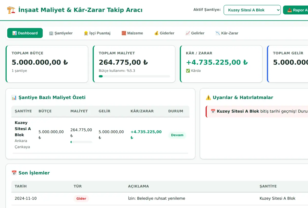Click the Rapor Al button
308x208 pixels.
[296, 10]
